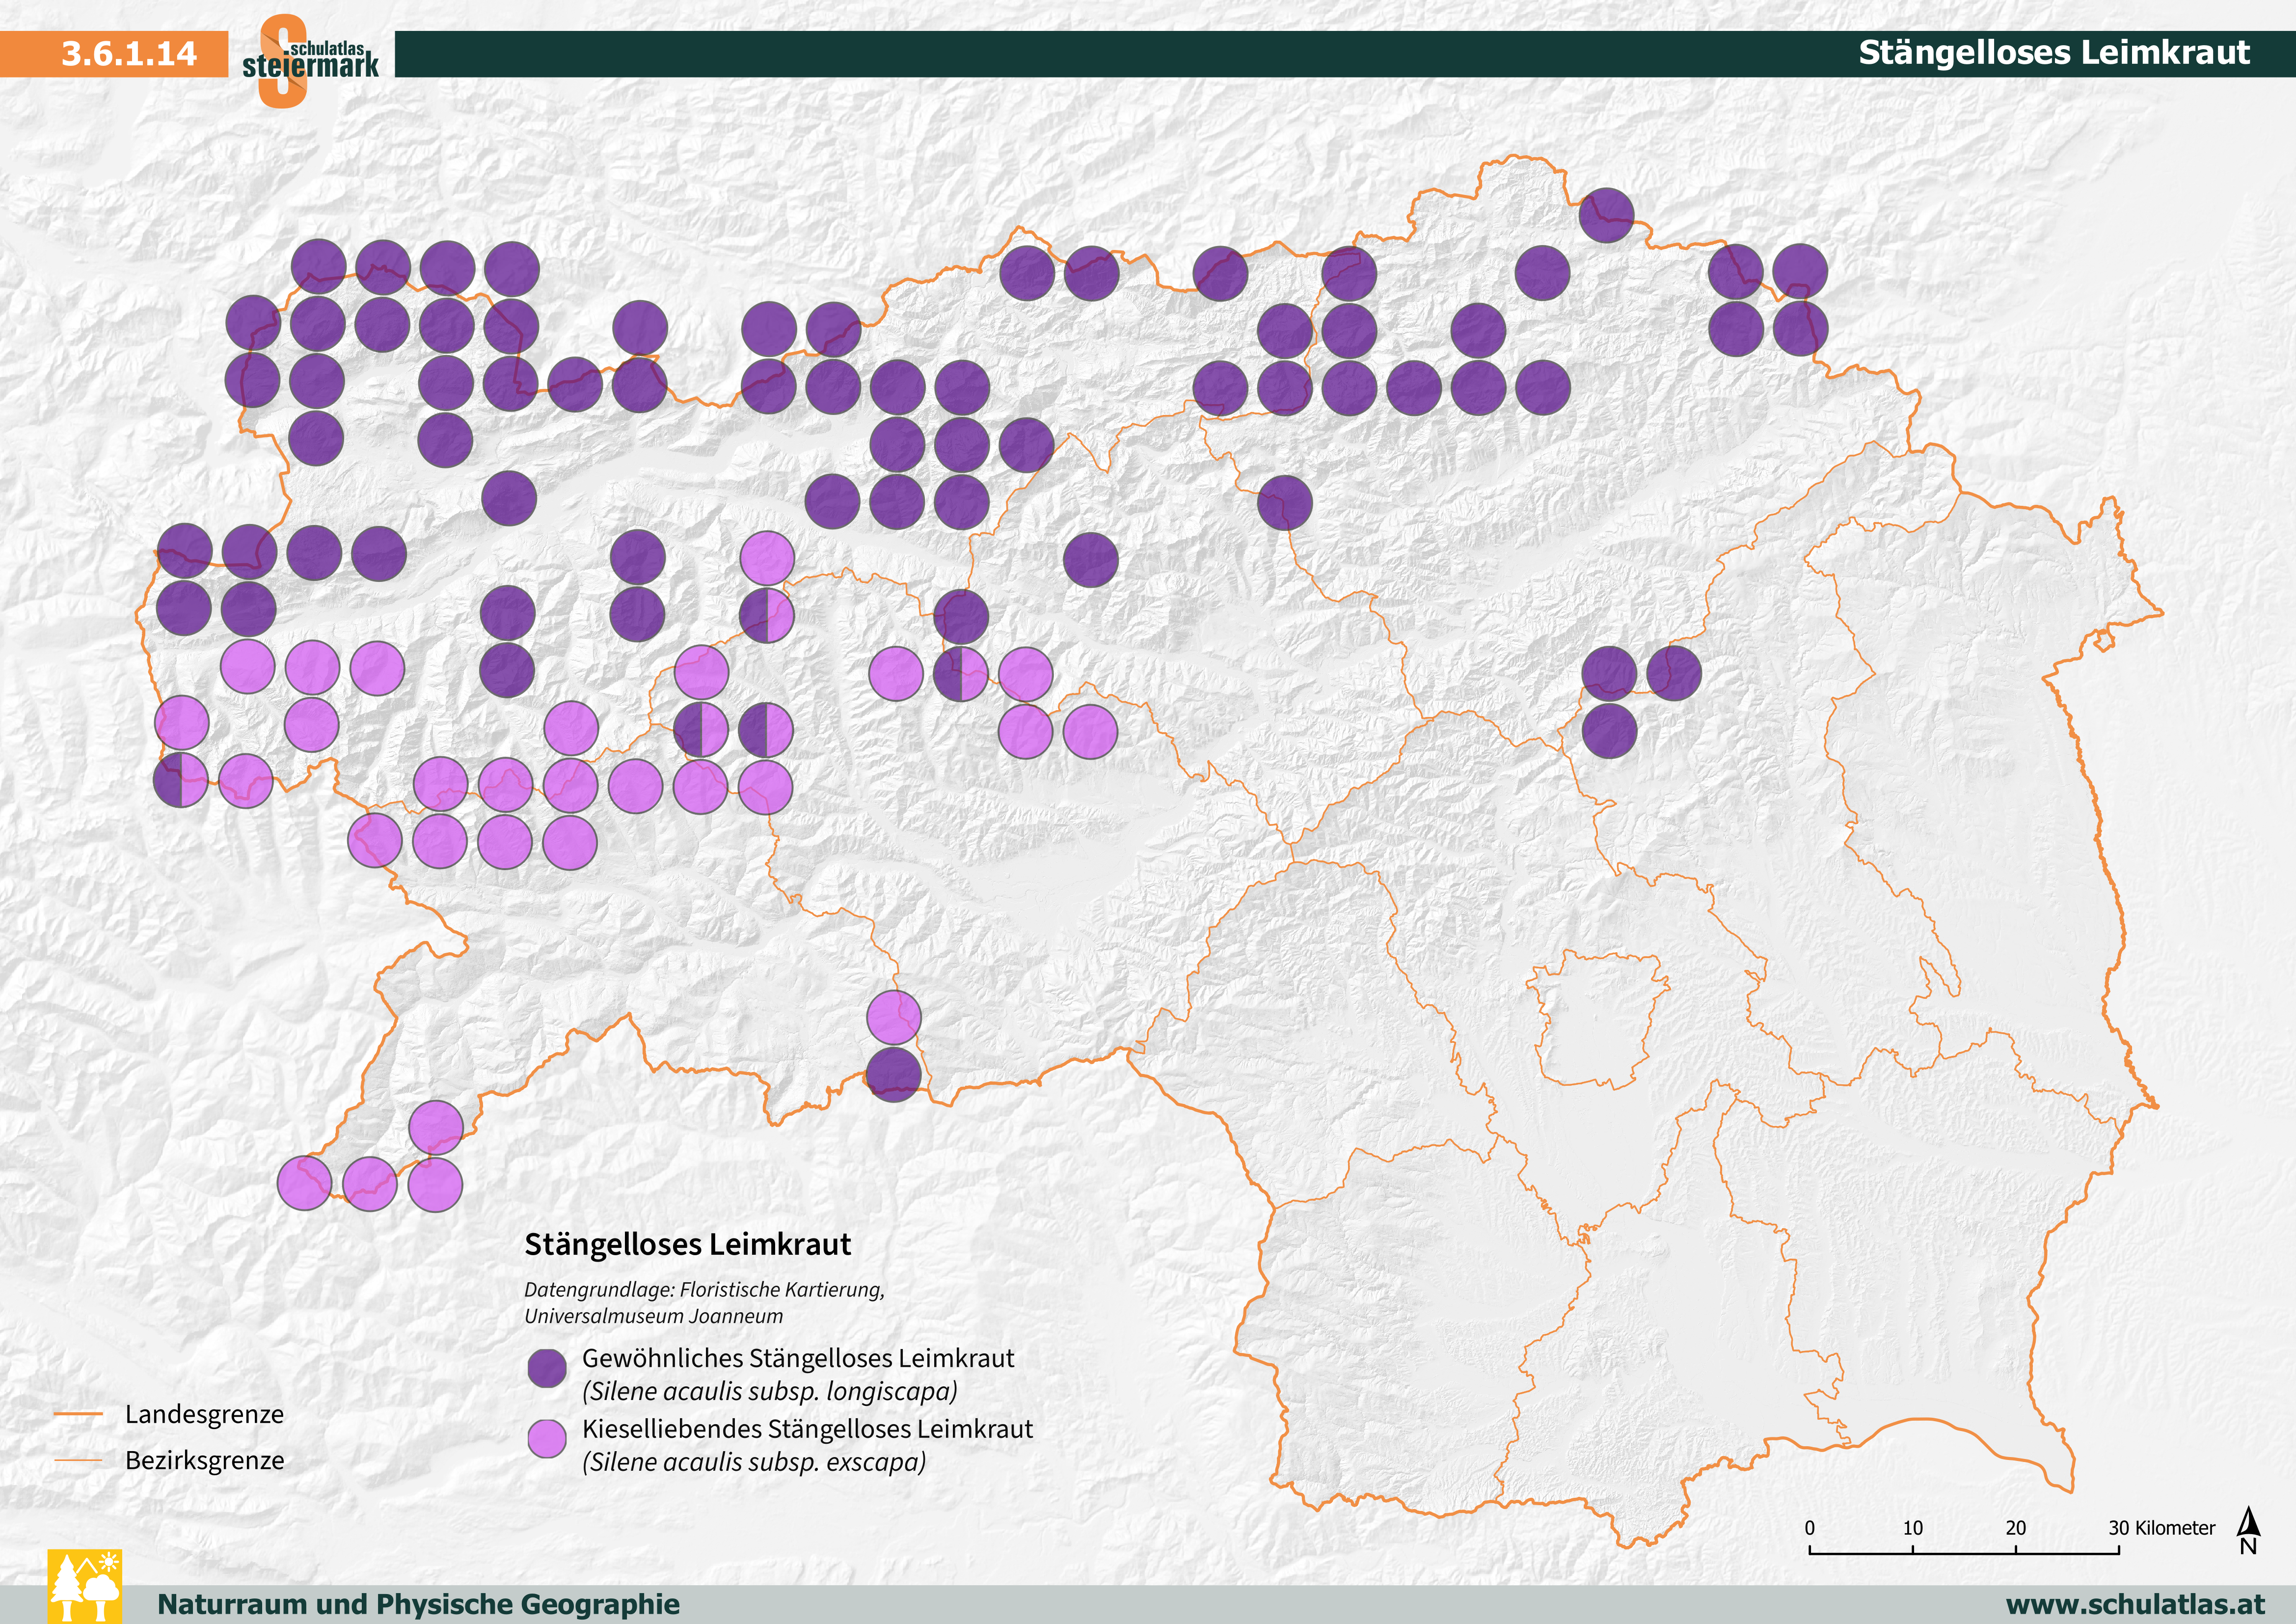Click the orange 3.6.1.14 map number label
This screenshot has height=1624, width=2296.
(x=128, y=53)
